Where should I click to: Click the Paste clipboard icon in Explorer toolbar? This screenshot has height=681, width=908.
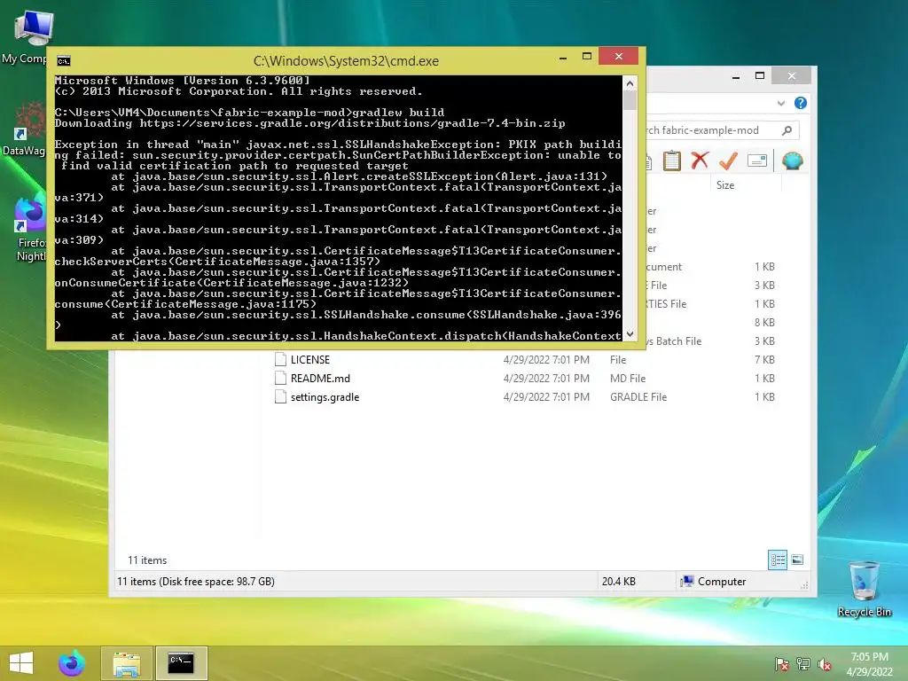point(672,160)
